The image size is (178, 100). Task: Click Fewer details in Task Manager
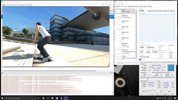120,63
